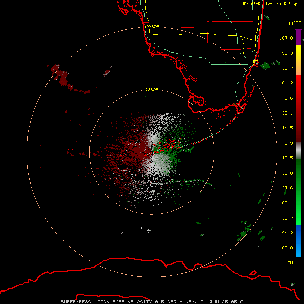Screen dimensions: 304x304
Task: Select the 107.8 legend value
Action: 286,38
